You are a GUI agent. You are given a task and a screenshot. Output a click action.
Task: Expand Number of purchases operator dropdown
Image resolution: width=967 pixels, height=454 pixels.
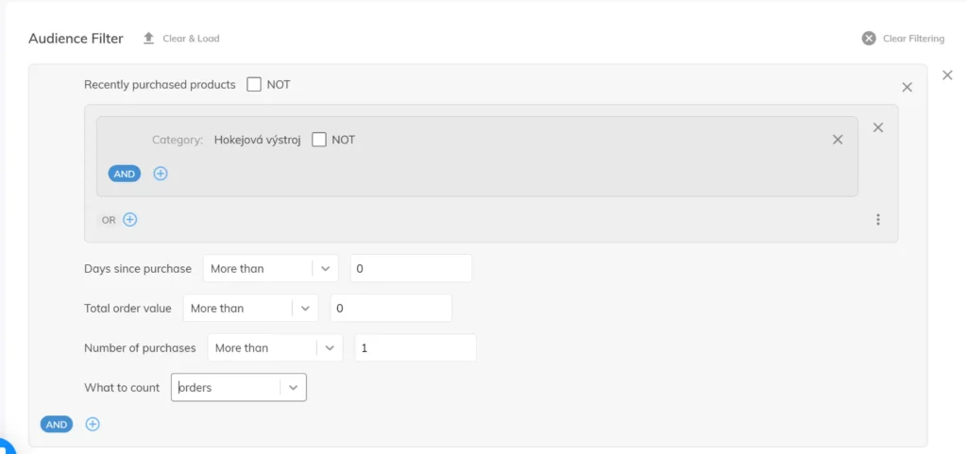tap(330, 348)
